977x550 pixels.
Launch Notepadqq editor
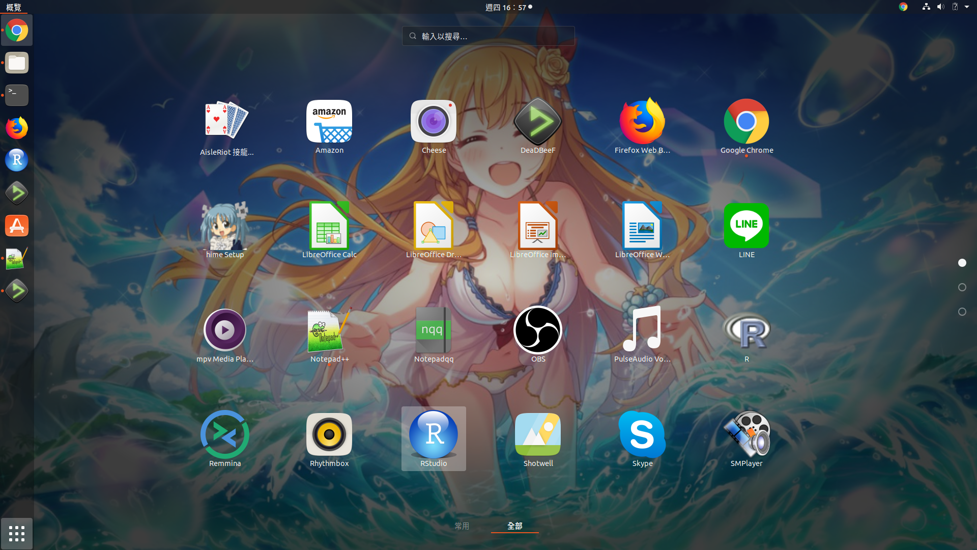point(434,331)
